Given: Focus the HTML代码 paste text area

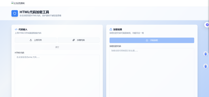Looking at the screenshot, I should point(57,76).
